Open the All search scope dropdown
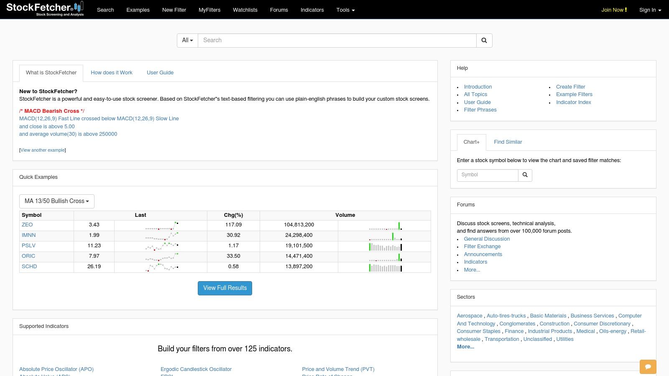This screenshot has width=669, height=376. pyautogui.click(x=187, y=41)
